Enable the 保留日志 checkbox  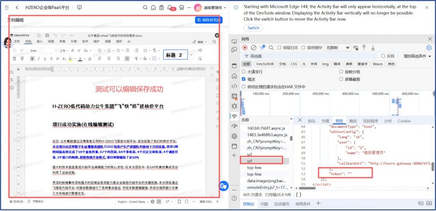click(x=279, y=48)
